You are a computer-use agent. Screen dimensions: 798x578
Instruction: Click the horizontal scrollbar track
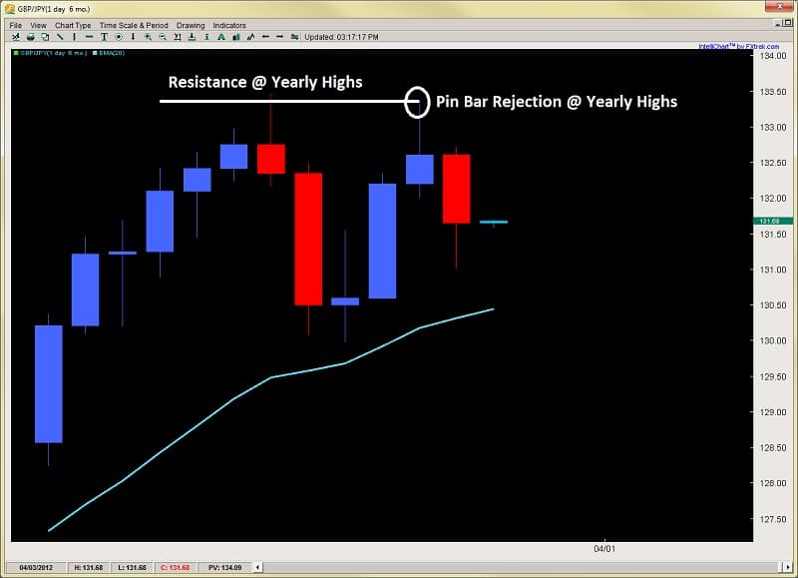click(x=523, y=567)
